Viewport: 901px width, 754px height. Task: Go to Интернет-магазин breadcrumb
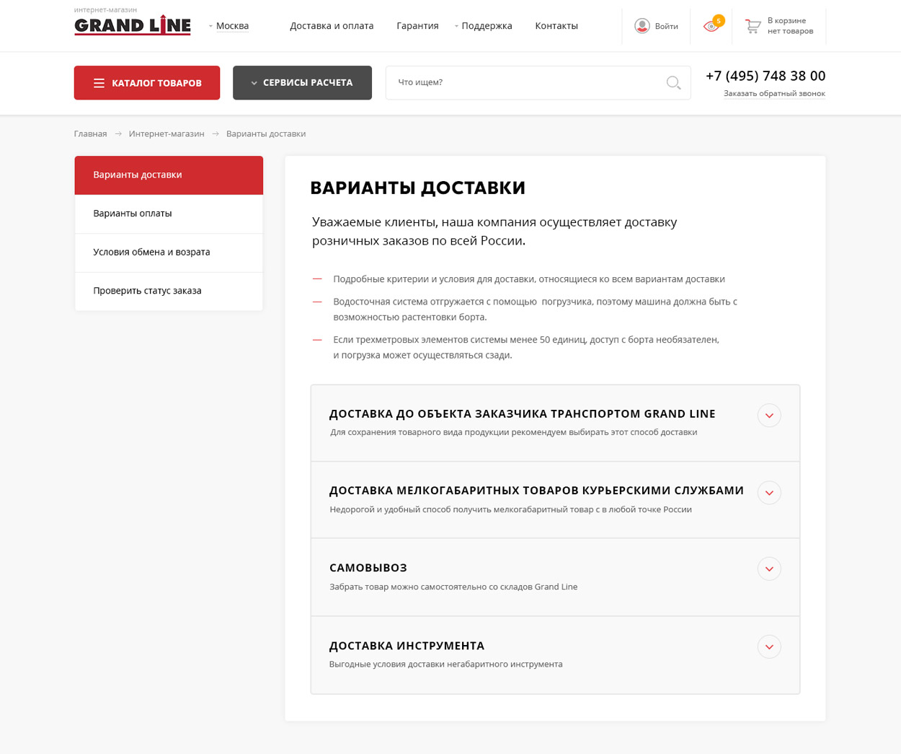click(x=167, y=134)
